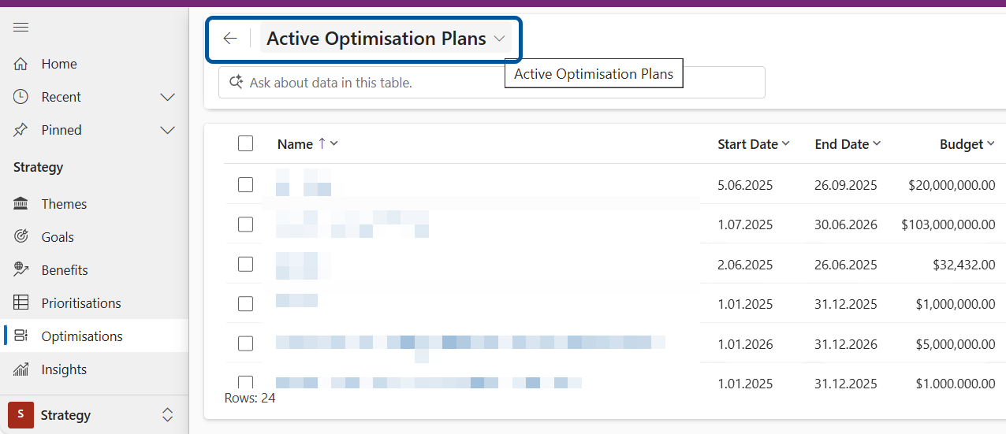Viewport: 1006px width, 434px height.
Task: Expand the Recent section chevron
Action: click(167, 97)
